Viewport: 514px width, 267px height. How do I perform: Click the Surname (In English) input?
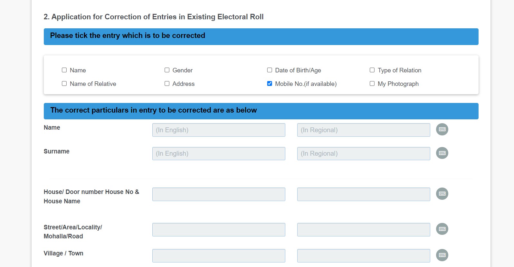click(x=218, y=153)
